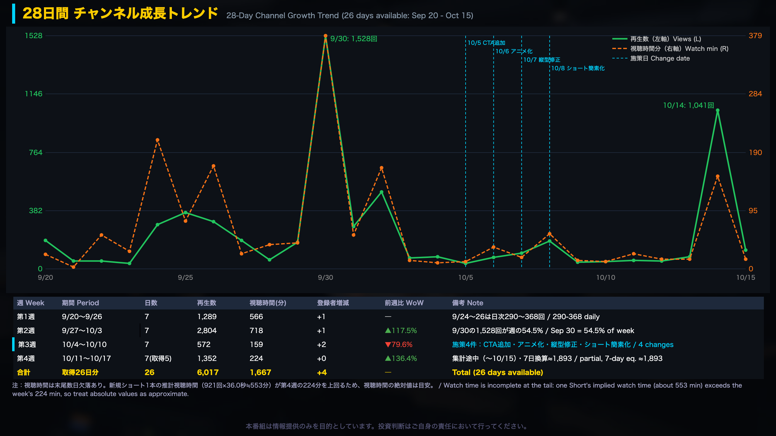Click the data point at the 9/30 peak
The width and height of the screenshot is (776, 436).
(325, 36)
